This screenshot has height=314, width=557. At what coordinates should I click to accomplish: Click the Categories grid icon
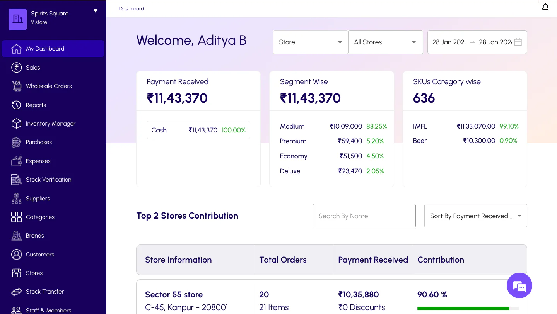16,217
